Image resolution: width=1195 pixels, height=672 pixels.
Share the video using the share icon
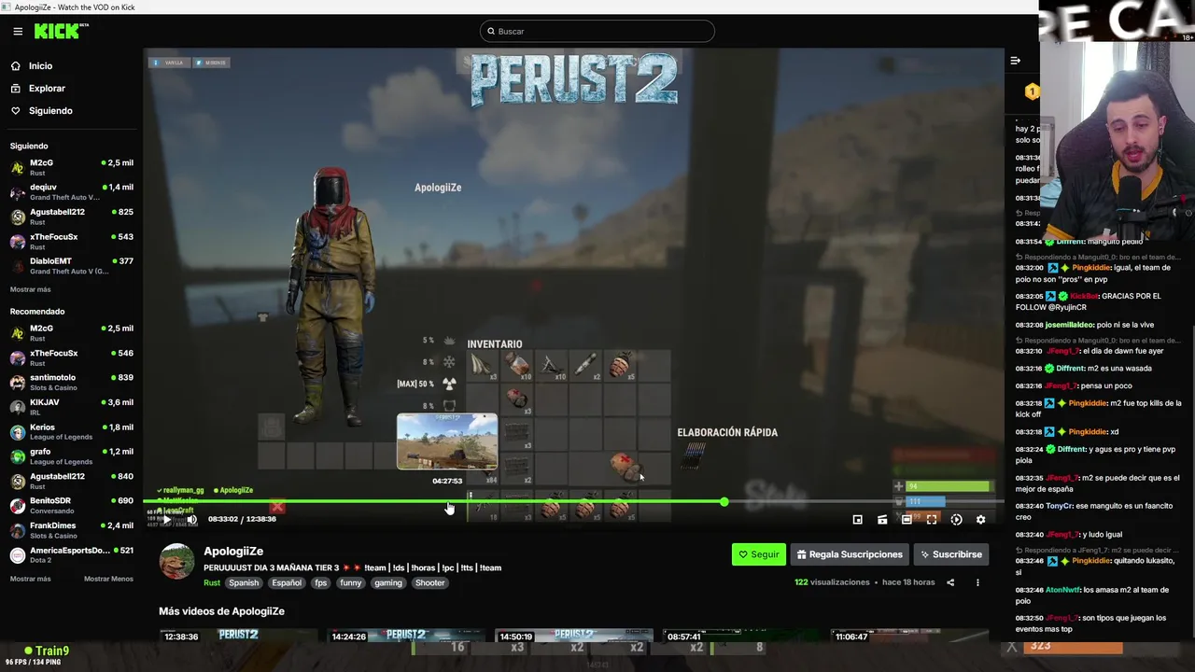[x=950, y=582]
